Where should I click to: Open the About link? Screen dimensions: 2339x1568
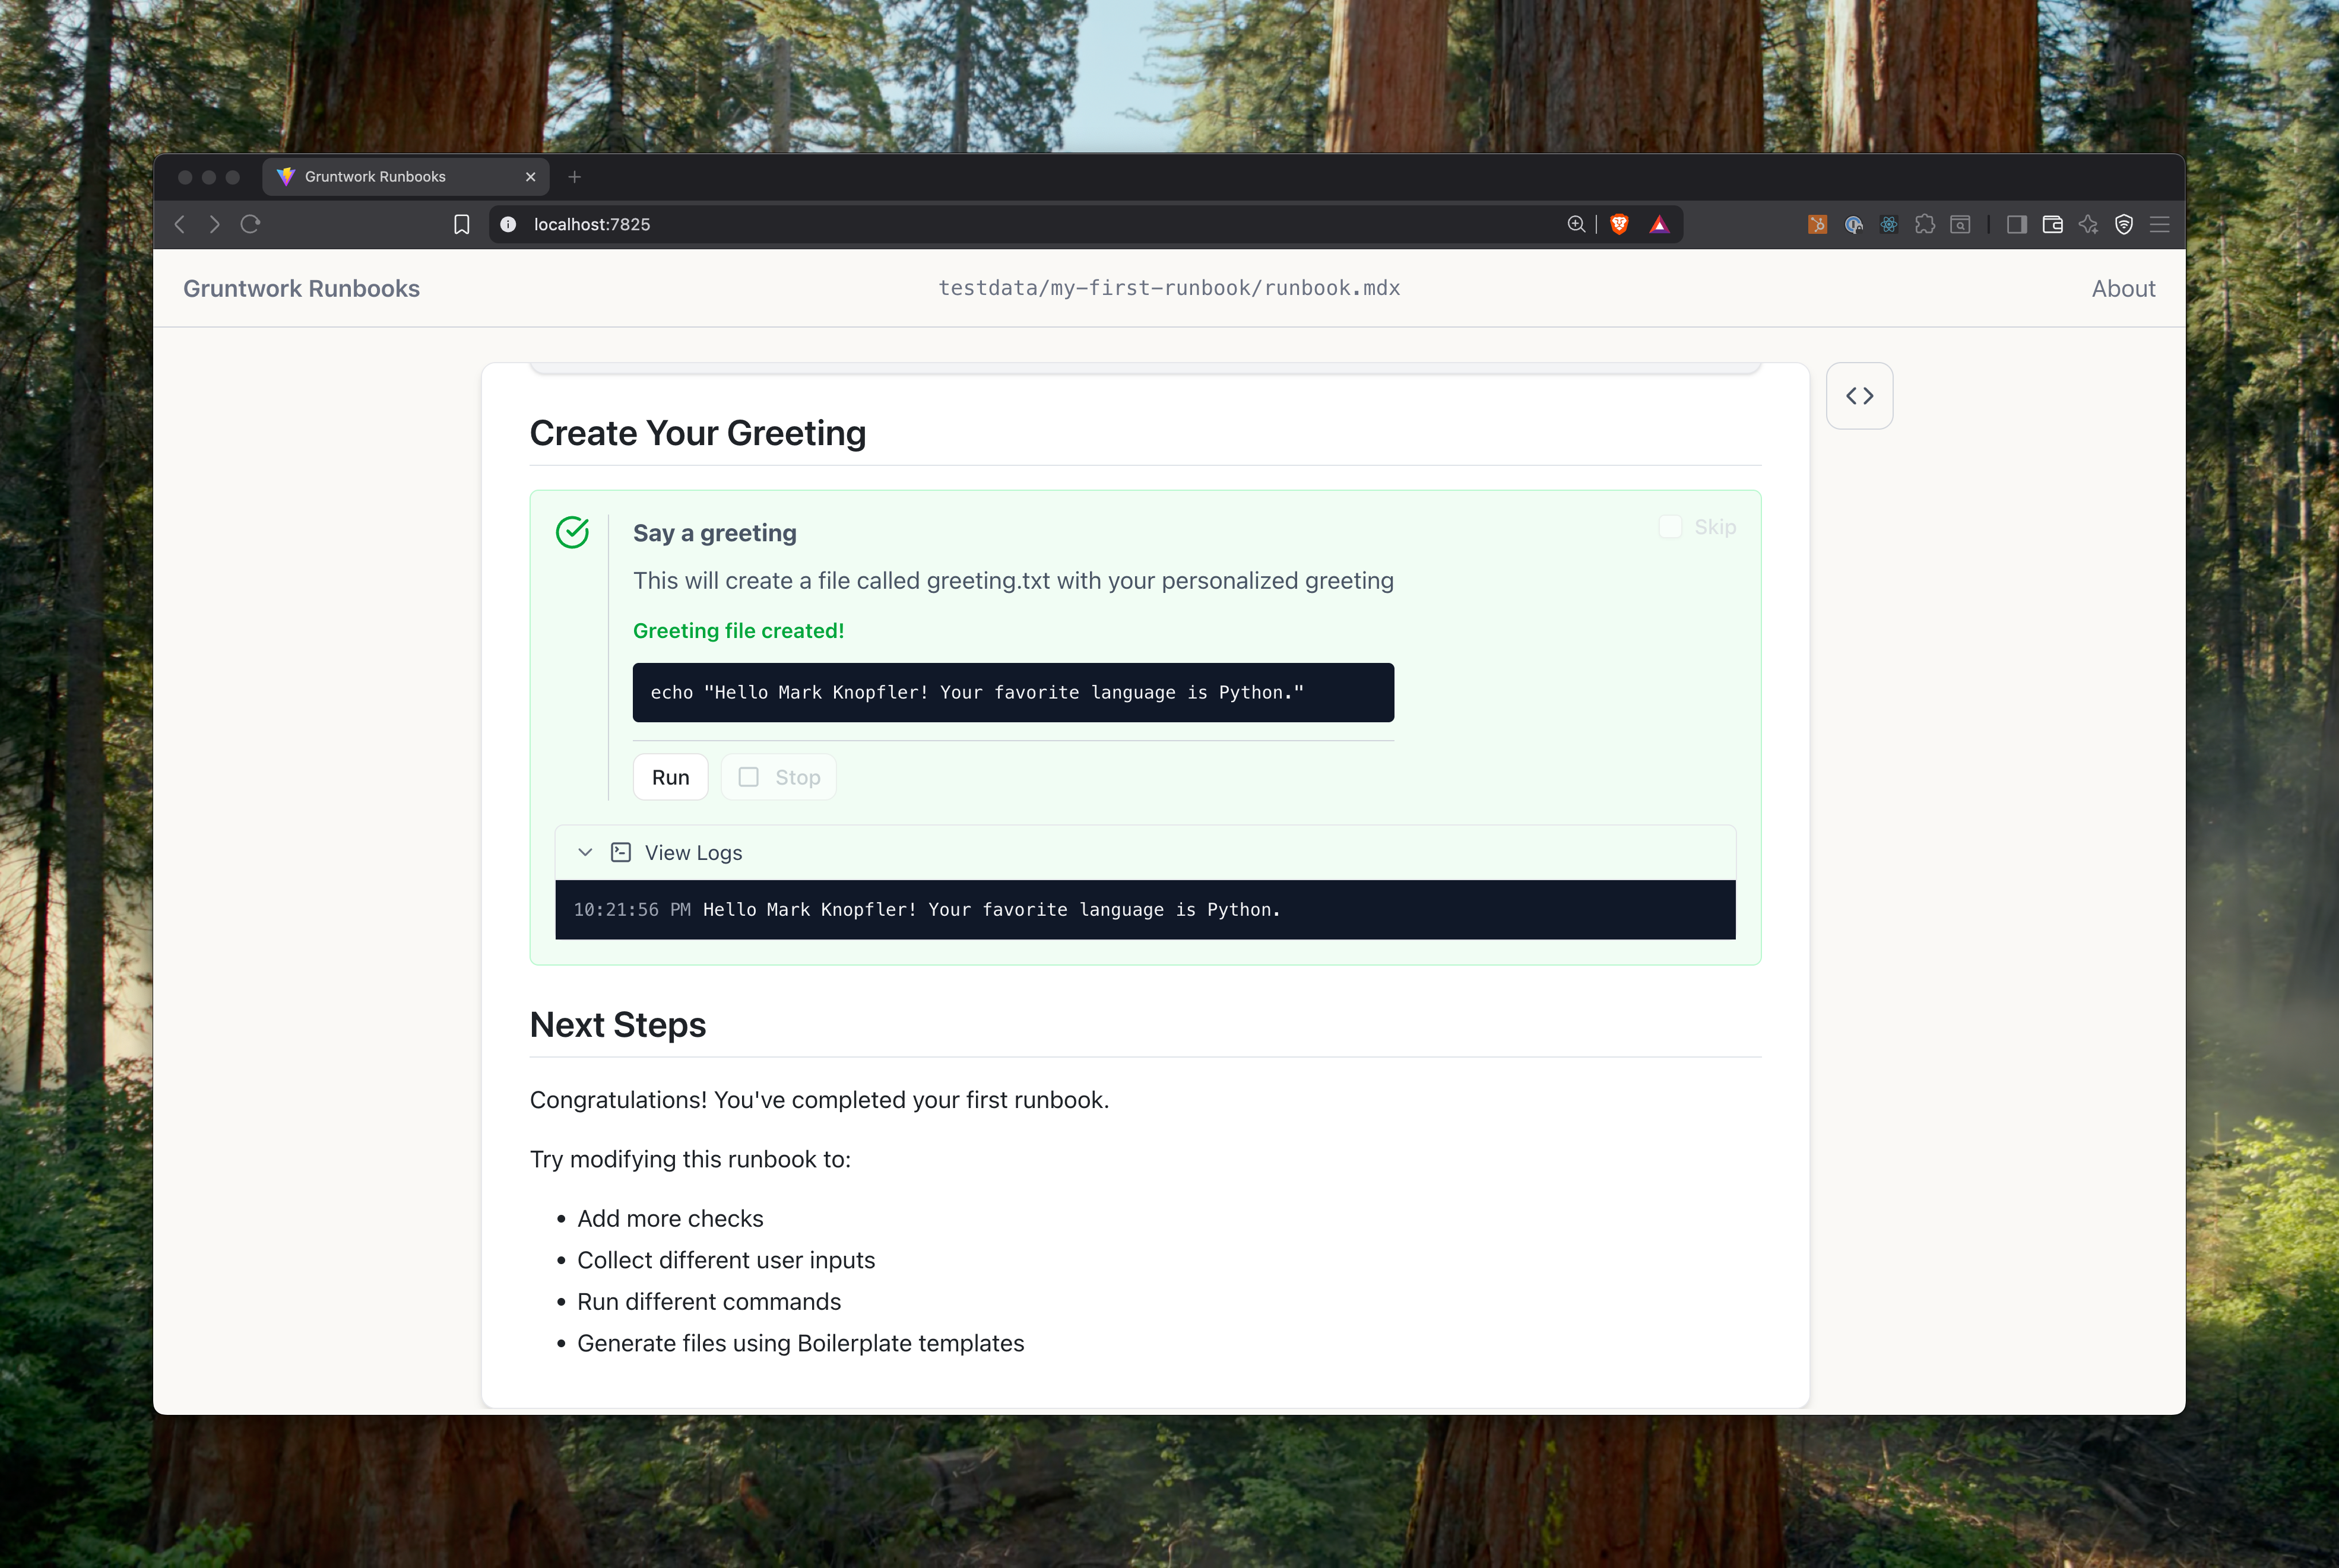2122,288
